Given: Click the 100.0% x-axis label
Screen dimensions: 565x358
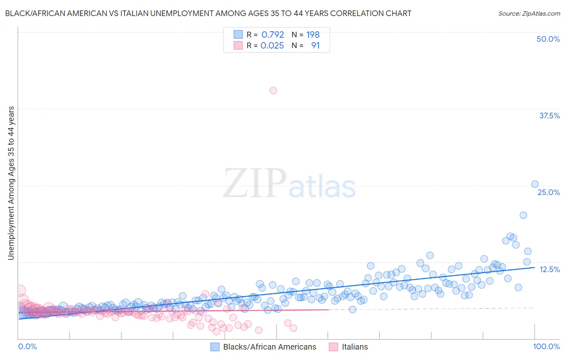Looking at the screenshot, I should [547, 346].
